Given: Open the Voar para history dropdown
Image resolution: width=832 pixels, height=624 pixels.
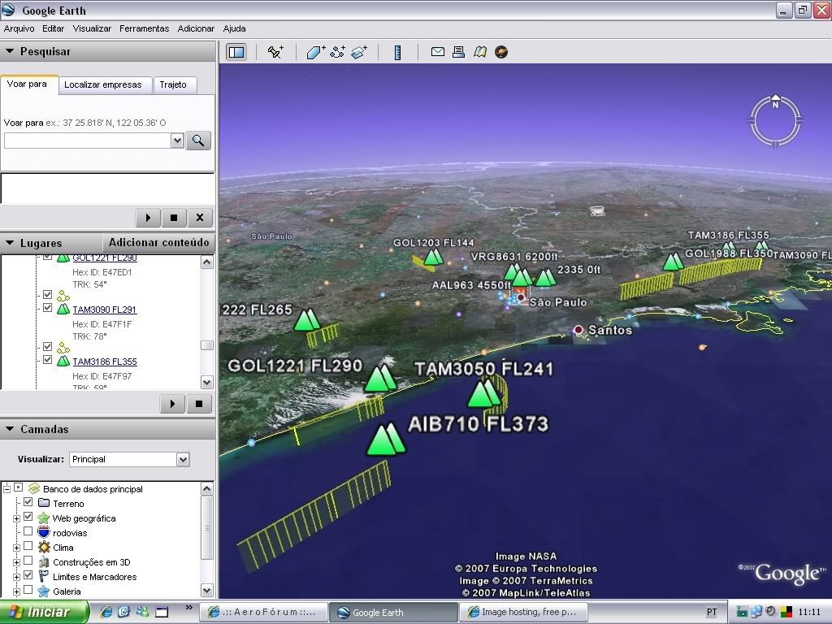Looking at the screenshot, I should (x=177, y=141).
